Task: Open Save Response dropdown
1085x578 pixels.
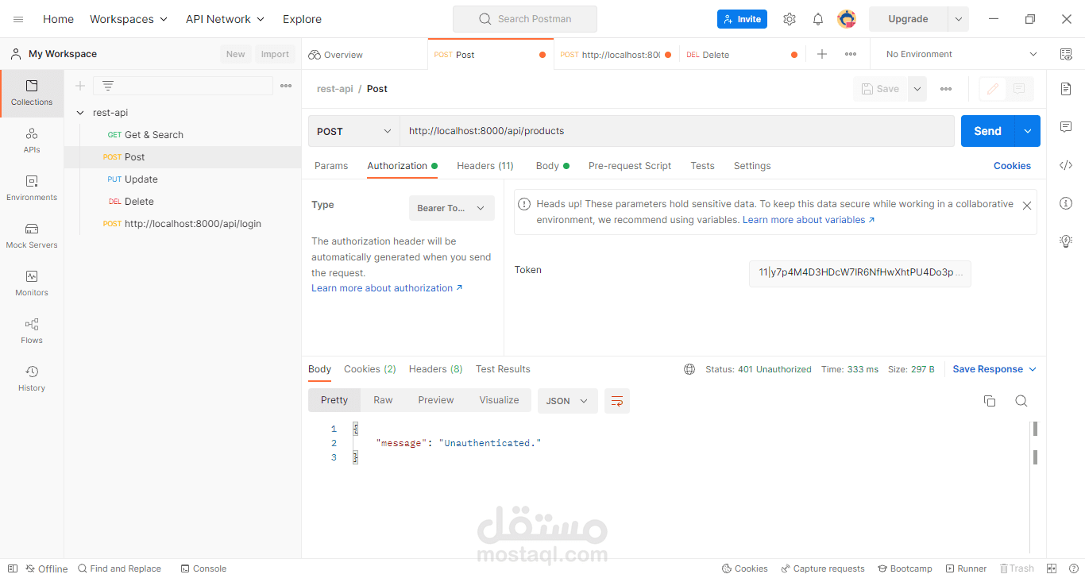Action: (x=994, y=369)
